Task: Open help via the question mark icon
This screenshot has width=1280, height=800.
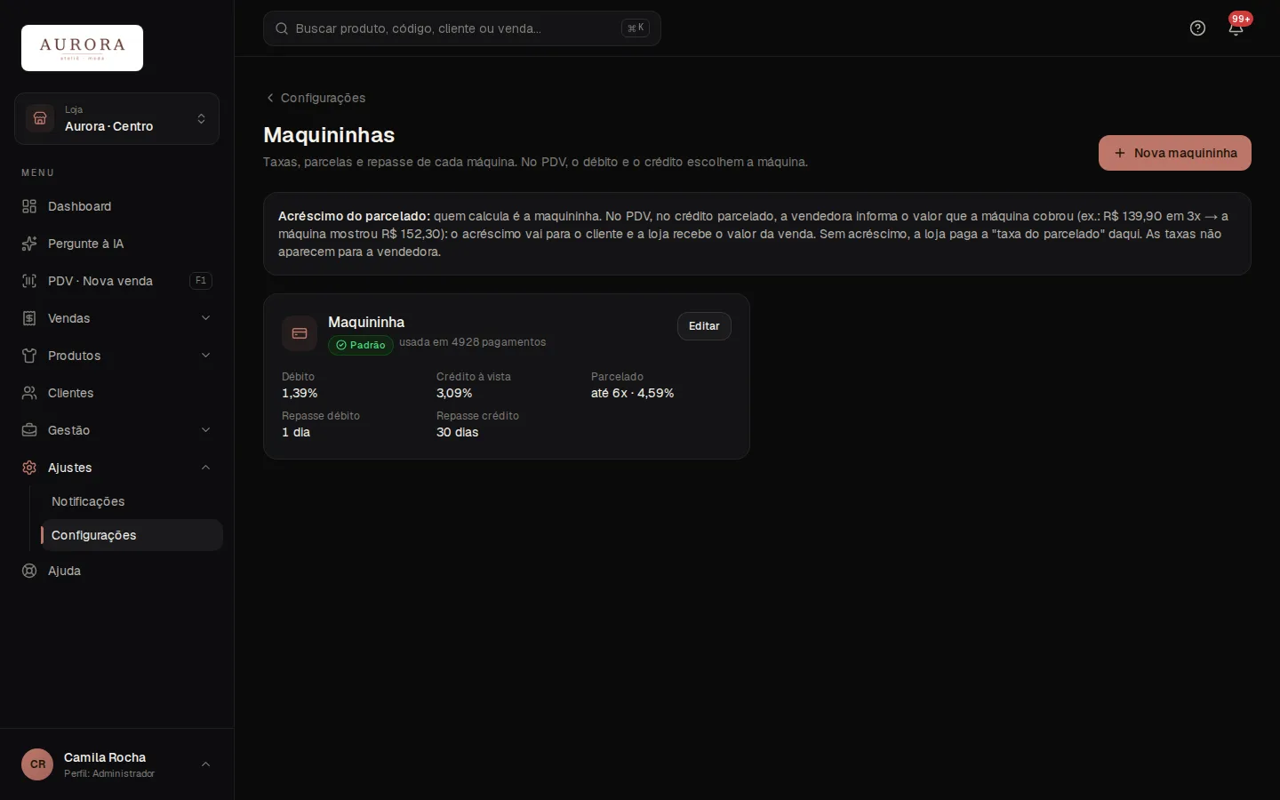Action: click(1197, 28)
